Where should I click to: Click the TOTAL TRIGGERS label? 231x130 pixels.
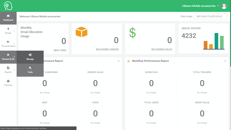click(202, 72)
